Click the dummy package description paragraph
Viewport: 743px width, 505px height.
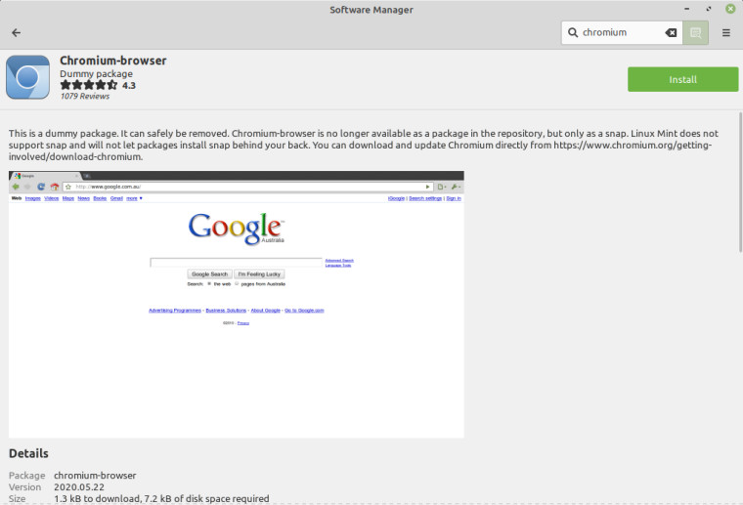(x=364, y=145)
